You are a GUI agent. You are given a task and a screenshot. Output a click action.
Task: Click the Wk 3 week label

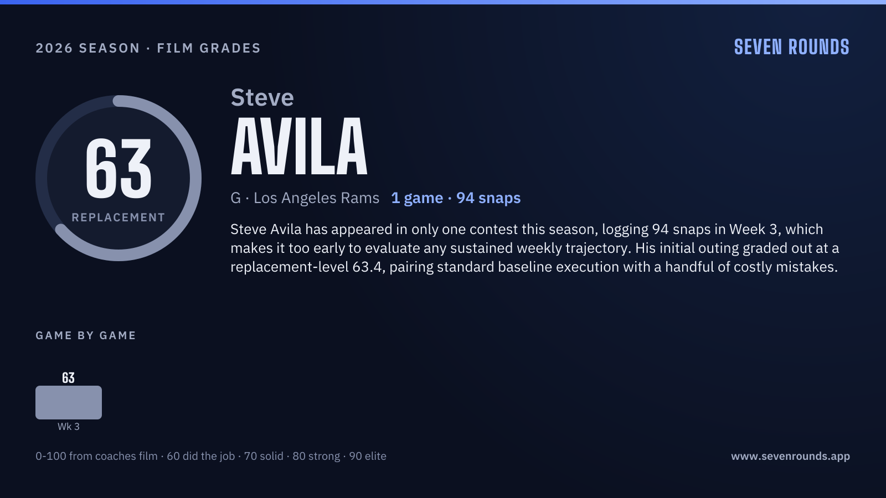tap(69, 427)
